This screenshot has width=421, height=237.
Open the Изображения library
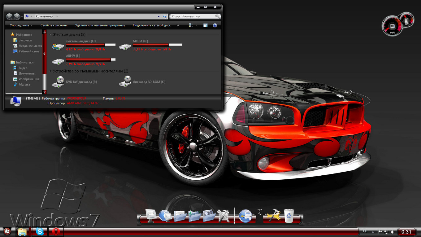26,79
